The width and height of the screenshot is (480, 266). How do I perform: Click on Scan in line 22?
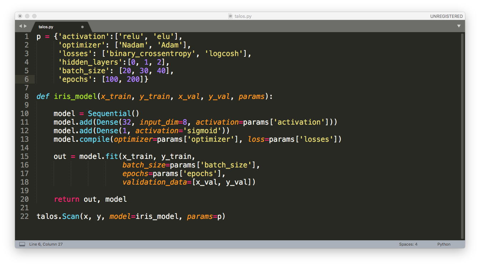71,216
